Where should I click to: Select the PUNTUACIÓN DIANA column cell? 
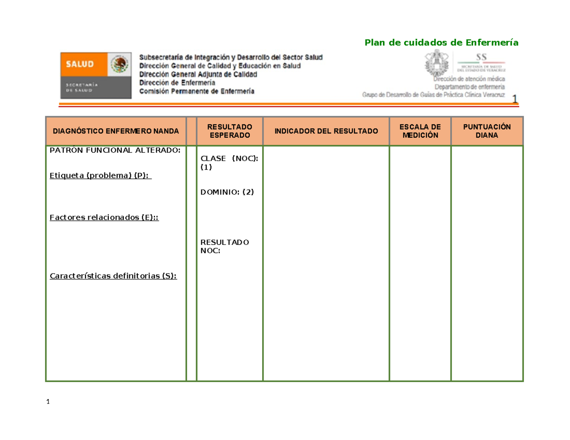pyautogui.click(x=486, y=131)
